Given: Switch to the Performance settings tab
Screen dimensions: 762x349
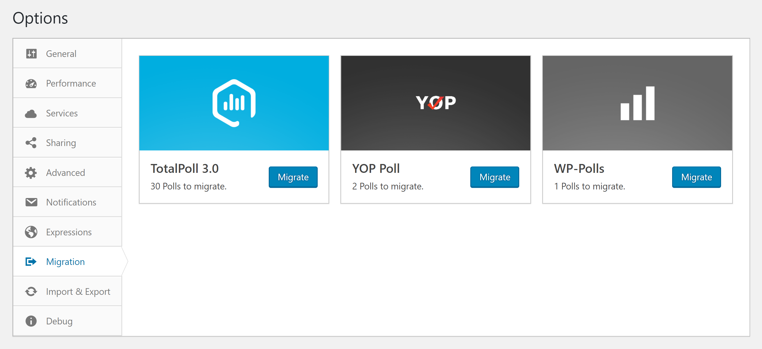Looking at the screenshot, I should click(x=71, y=84).
